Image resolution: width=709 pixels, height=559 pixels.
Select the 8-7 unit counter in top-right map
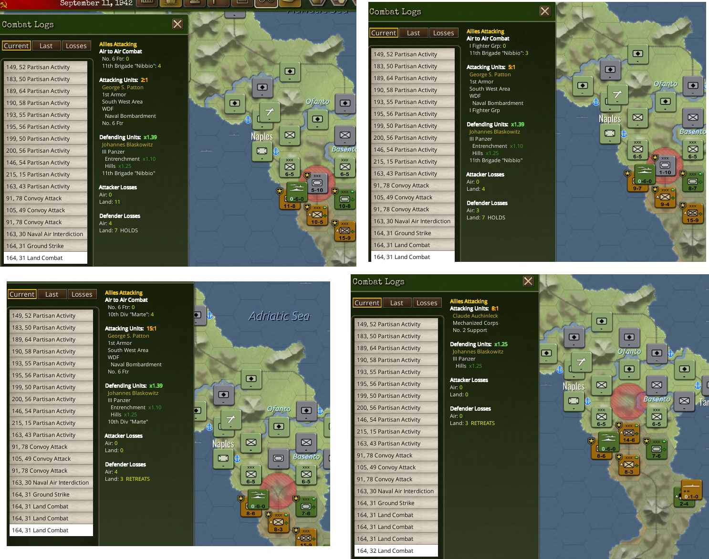click(693, 182)
